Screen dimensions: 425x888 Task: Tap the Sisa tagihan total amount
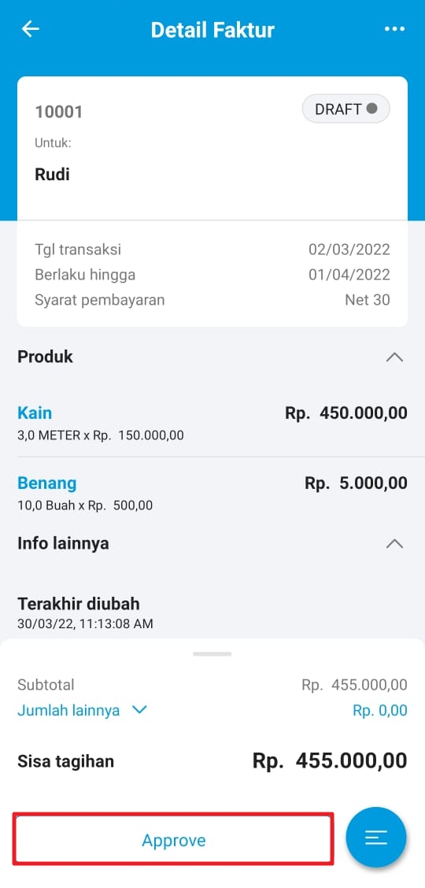[x=330, y=760]
